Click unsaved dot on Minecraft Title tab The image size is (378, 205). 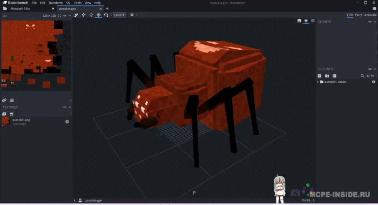click(x=53, y=9)
